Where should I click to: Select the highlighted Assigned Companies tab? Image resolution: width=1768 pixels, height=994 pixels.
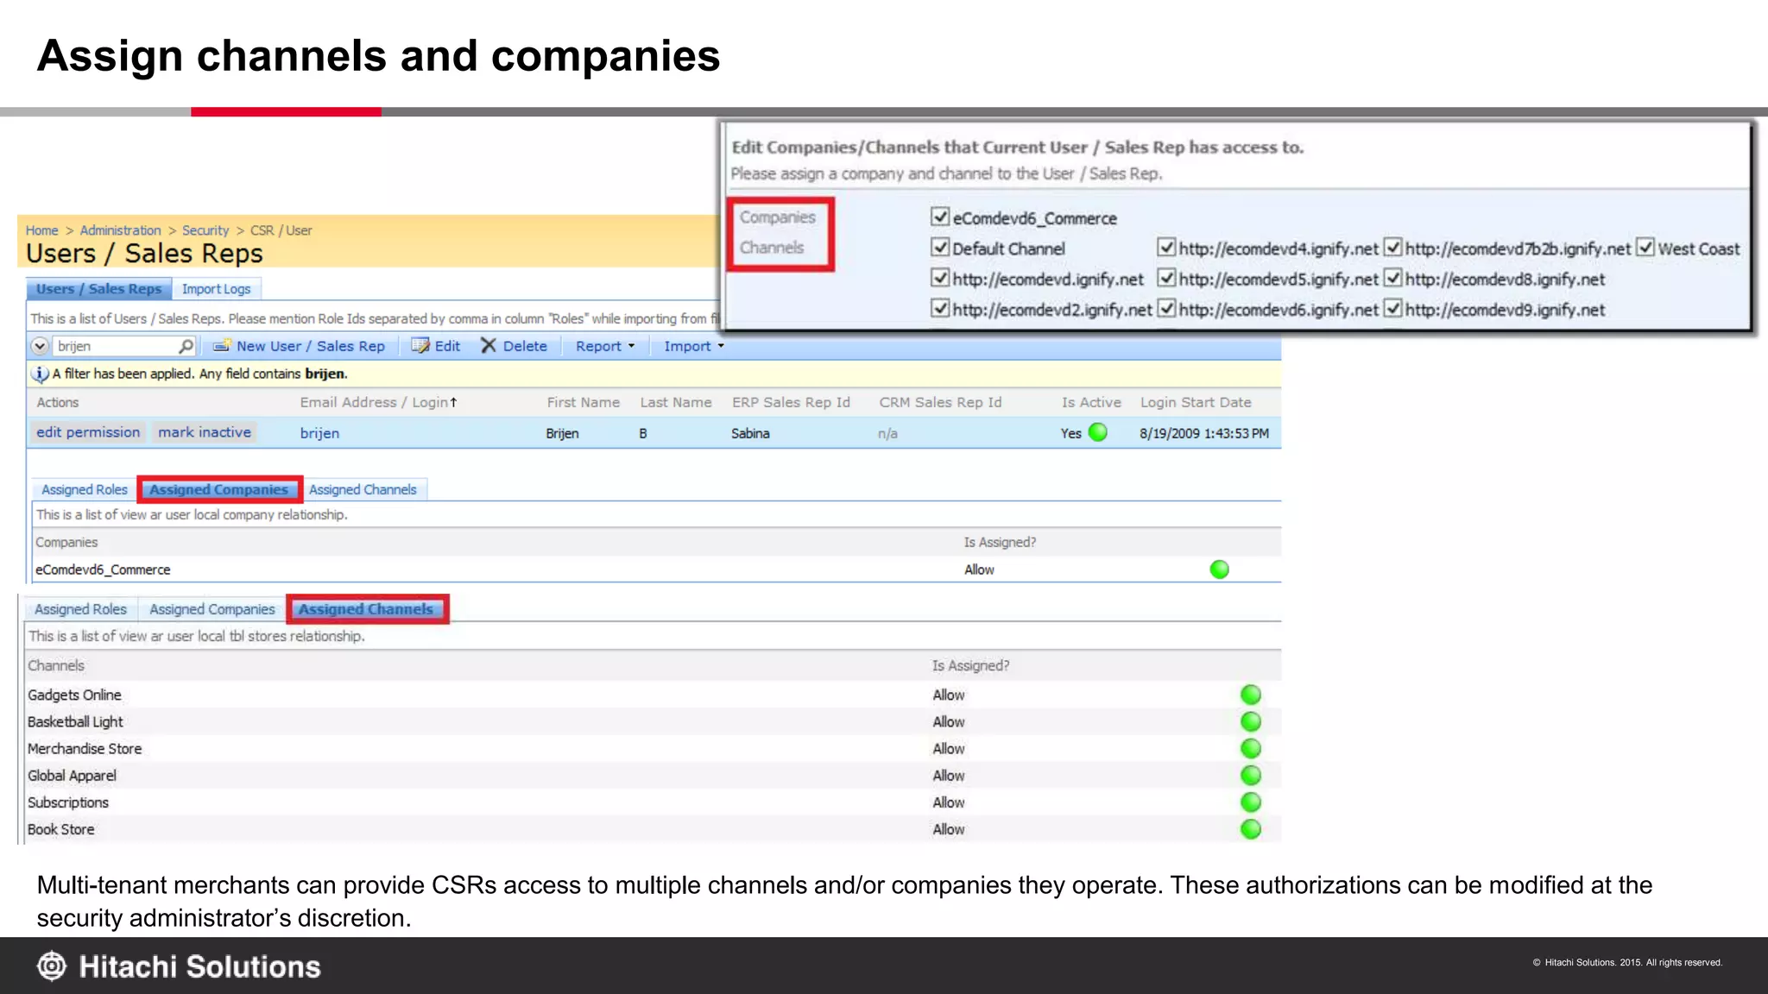pyautogui.click(x=219, y=489)
